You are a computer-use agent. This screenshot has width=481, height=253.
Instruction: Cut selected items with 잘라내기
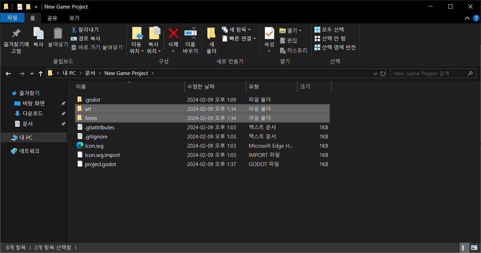(85, 30)
